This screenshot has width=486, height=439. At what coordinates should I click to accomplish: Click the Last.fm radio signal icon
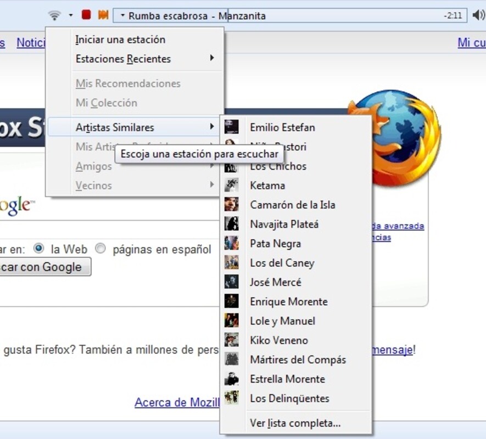pos(54,15)
